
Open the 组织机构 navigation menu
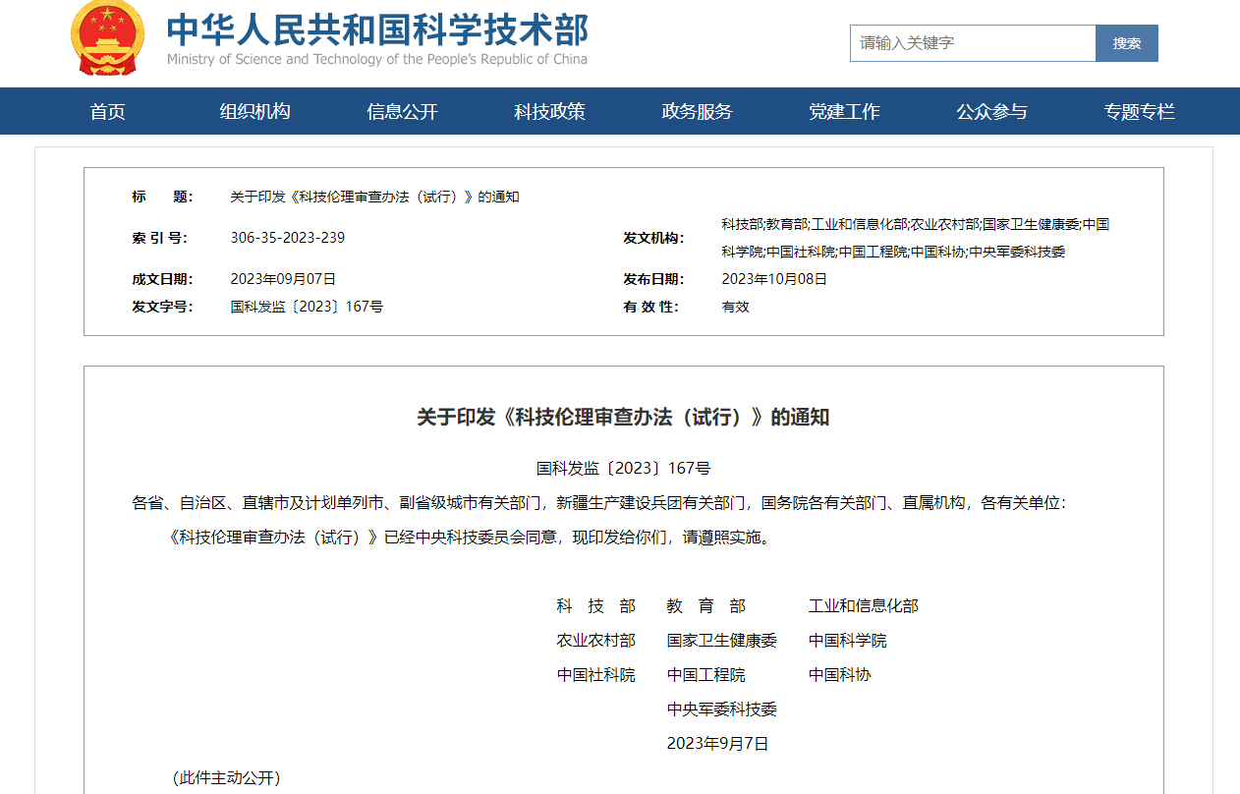254,112
